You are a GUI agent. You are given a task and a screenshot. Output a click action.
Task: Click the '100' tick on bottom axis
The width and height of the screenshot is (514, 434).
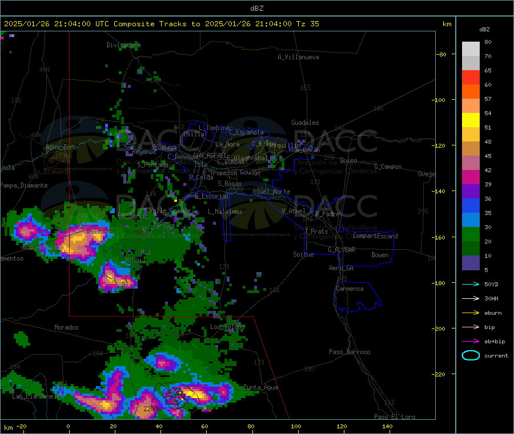click(x=296, y=426)
